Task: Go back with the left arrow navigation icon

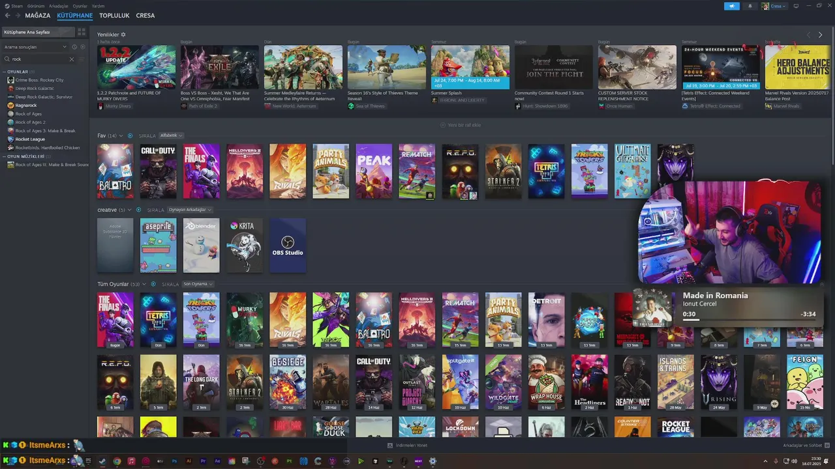Action: click(x=7, y=16)
